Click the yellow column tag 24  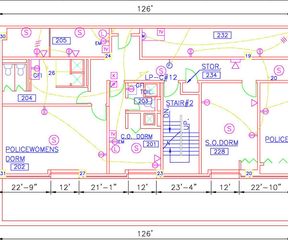pyautogui.click(x=108, y=56)
